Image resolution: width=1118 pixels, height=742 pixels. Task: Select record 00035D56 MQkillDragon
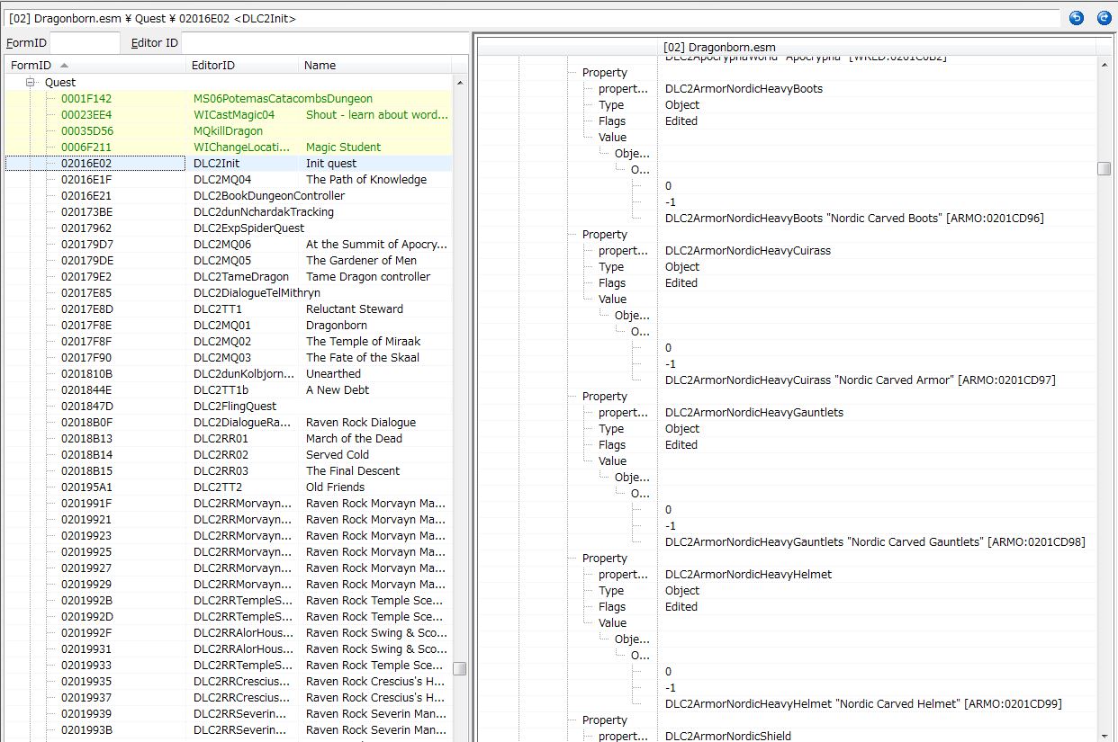tap(229, 130)
